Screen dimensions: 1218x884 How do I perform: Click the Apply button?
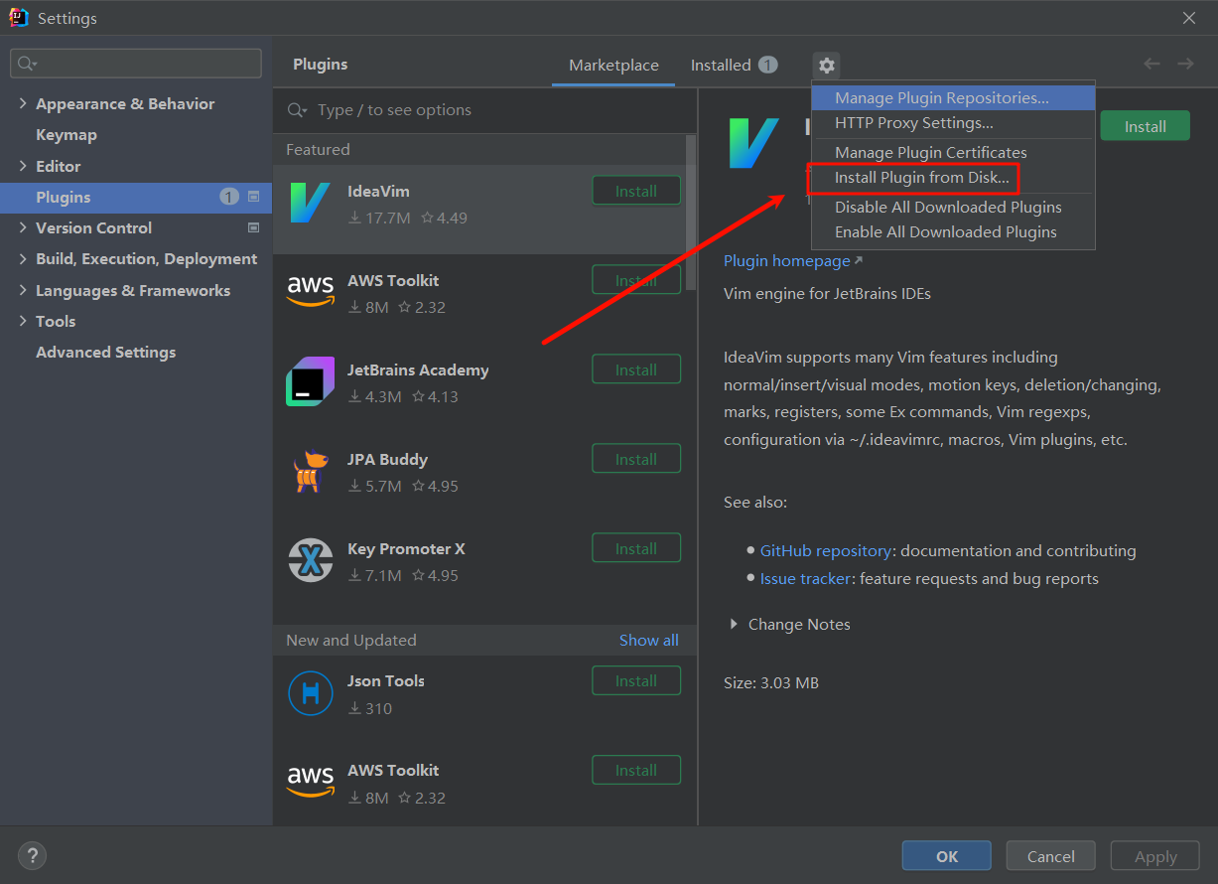1155,856
